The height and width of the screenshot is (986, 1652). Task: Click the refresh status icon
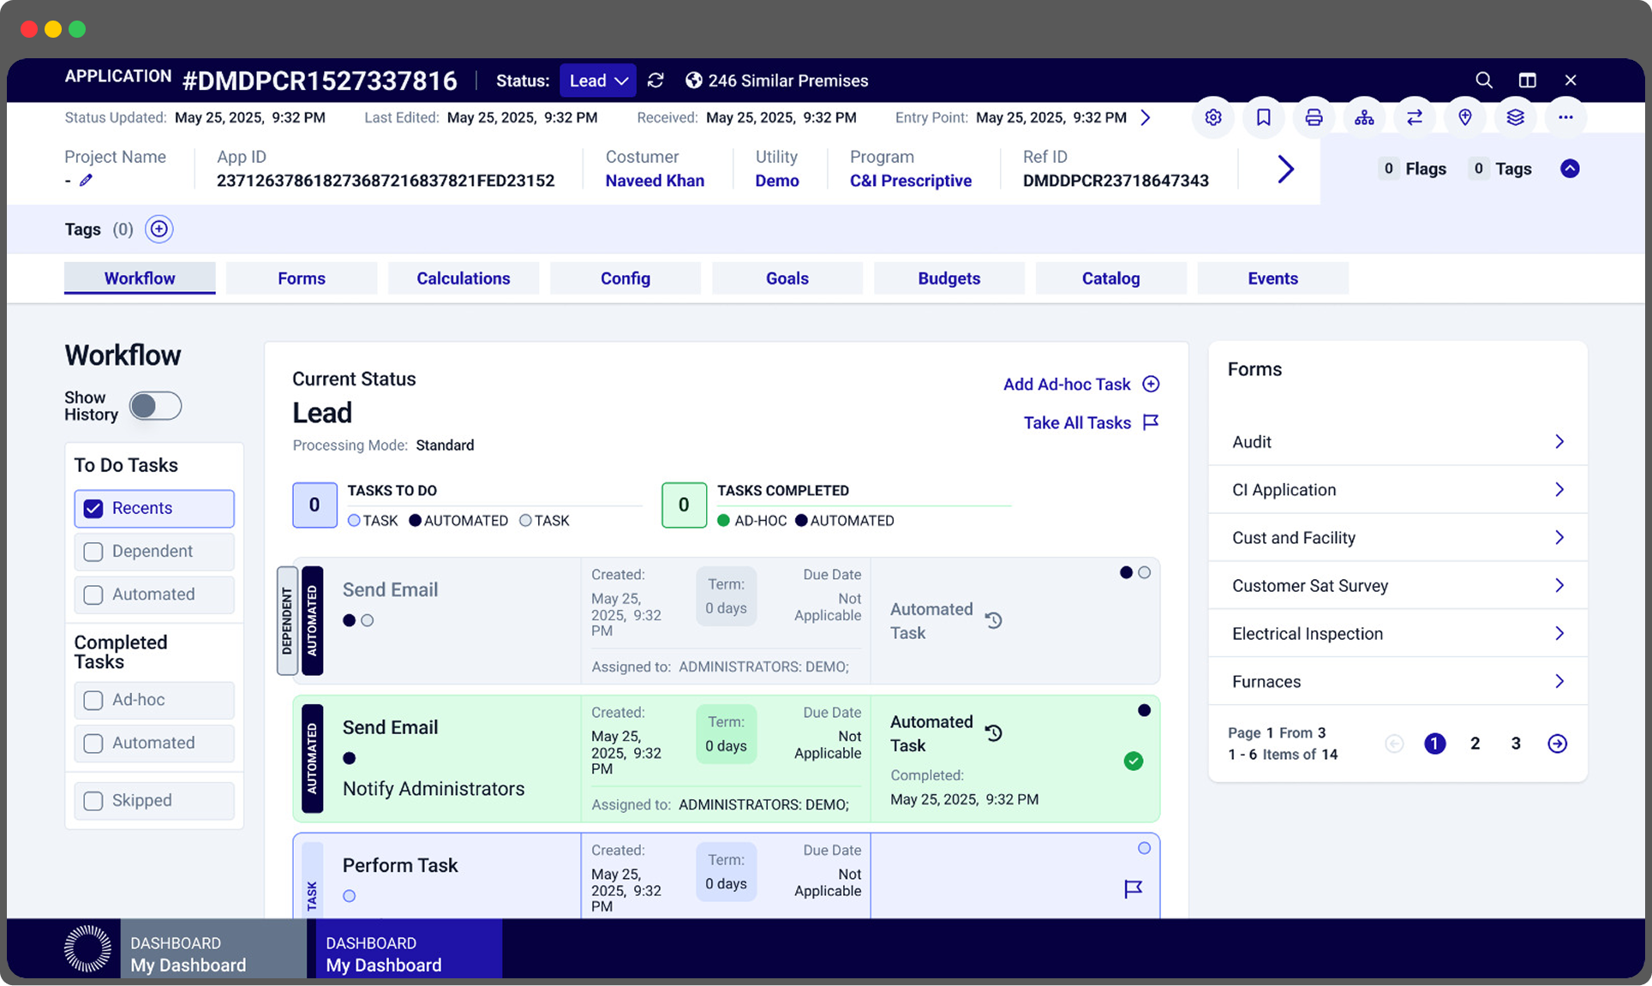tap(655, 81)
